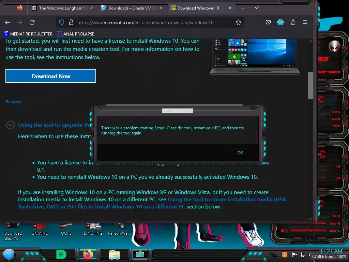Click the Windows 10 Setup taskbar icon

click(x=140, y=254)
